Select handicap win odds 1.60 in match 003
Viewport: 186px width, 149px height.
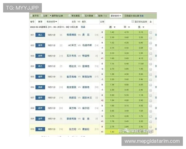(x=112, y=58)
